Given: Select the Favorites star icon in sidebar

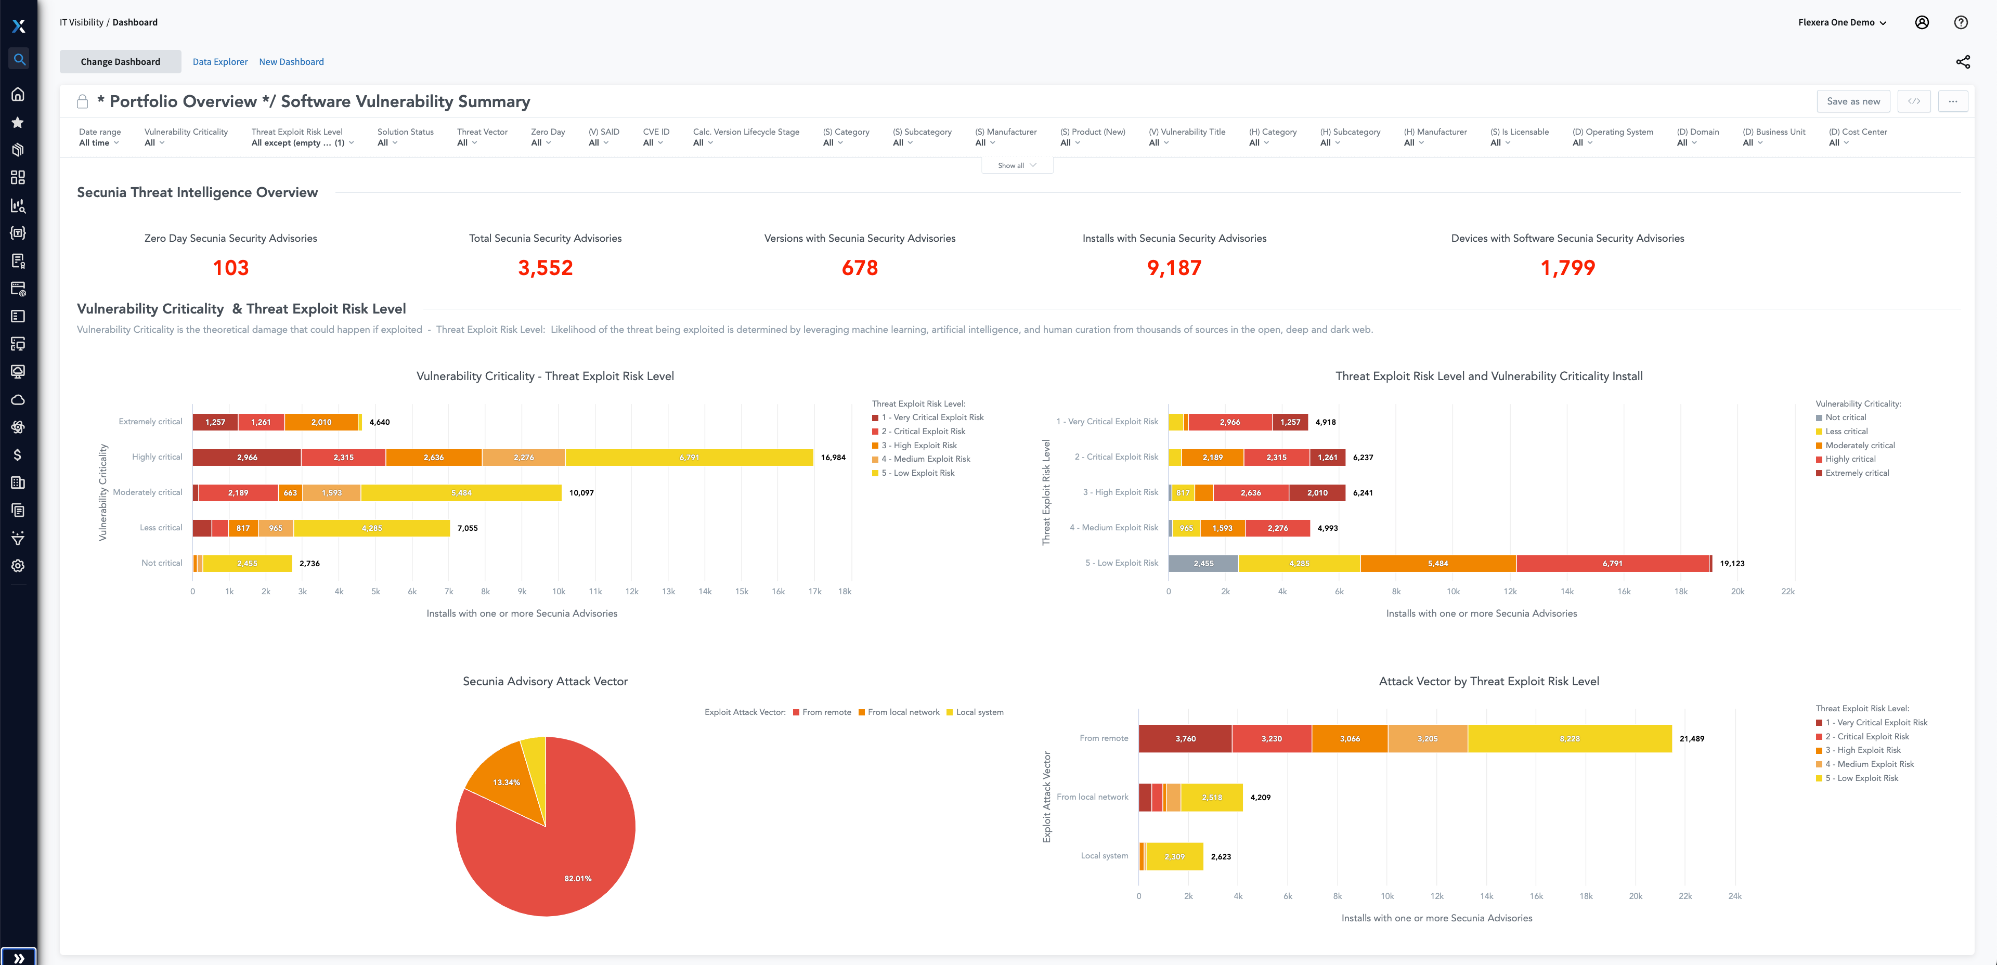Looking at the screenshot, I should coord(18,122).
